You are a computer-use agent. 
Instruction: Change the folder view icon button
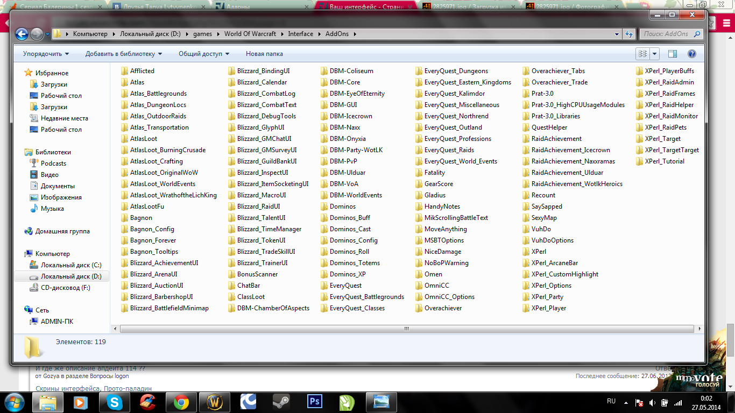pyautogui.click(x=642, y=54)
